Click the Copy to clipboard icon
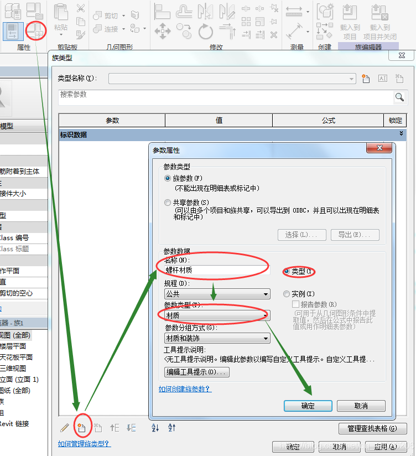 tap(81, 22)
